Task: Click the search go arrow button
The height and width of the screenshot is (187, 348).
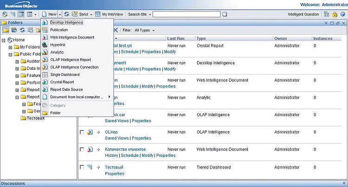Action: click(225, 14)
